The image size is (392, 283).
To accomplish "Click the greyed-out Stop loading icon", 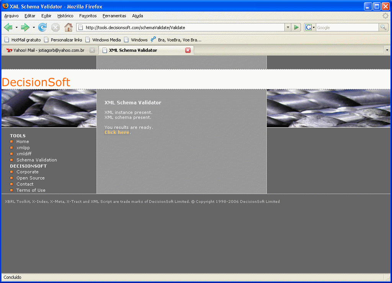I will point(56,27).
